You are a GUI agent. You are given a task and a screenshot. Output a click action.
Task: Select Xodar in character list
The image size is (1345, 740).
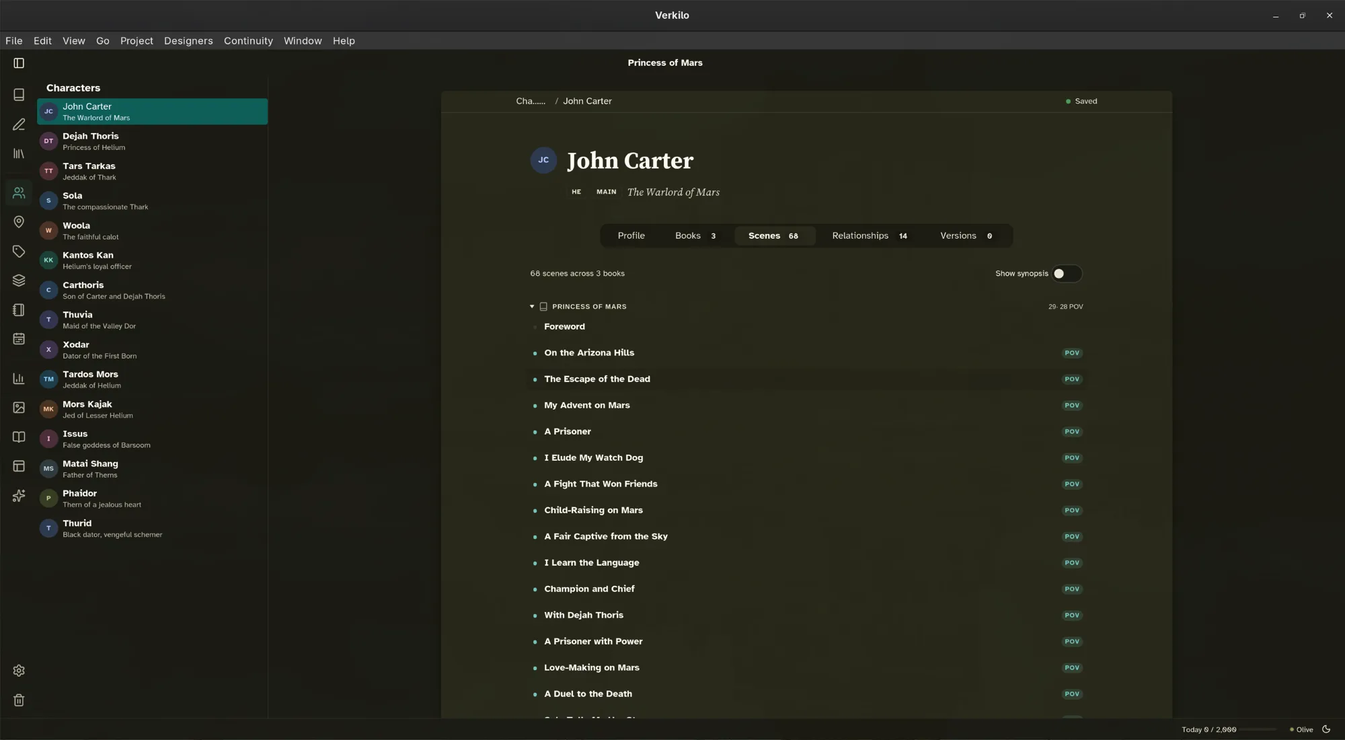pyautogui.click(x=152, y=350)
